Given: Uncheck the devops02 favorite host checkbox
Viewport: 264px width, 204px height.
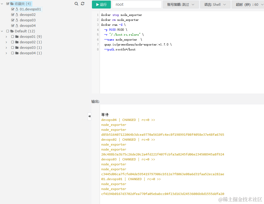Looking at the screenshot, I should tap(13, 15).
